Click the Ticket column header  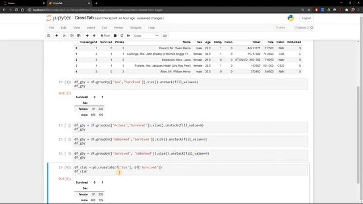click(256, 42)
